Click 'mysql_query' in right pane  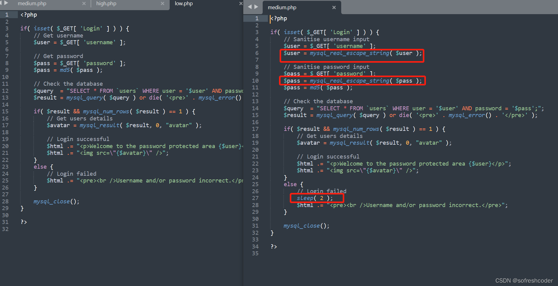(334, 115)
